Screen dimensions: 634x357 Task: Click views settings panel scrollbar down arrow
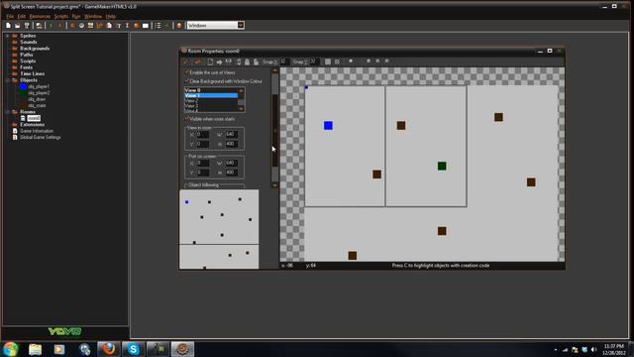275,185
